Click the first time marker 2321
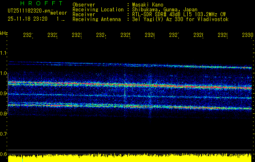 [28, 35]
